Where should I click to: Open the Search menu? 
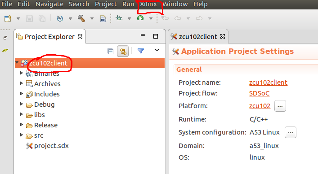[x=79, y=4]
